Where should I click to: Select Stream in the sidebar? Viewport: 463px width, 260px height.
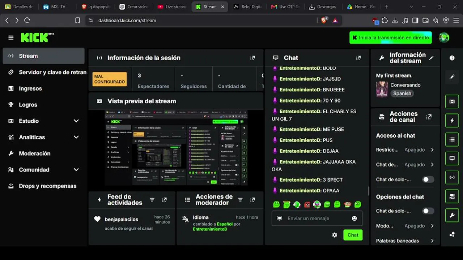[x=44, y=56]
